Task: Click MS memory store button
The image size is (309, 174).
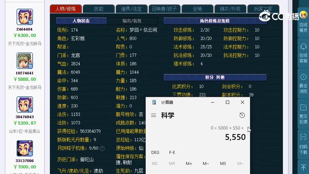Action: tap(223, 163)
